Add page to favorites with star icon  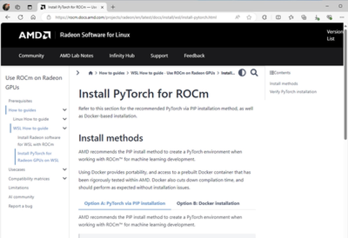click(249, 17)
